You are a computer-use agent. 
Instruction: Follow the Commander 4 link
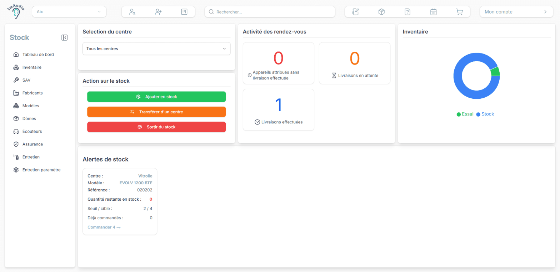click(x=104, y=227)
